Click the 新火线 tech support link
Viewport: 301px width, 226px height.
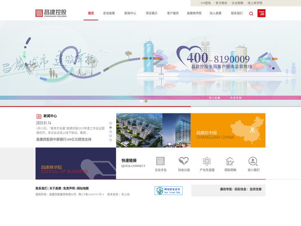(125, 195)
